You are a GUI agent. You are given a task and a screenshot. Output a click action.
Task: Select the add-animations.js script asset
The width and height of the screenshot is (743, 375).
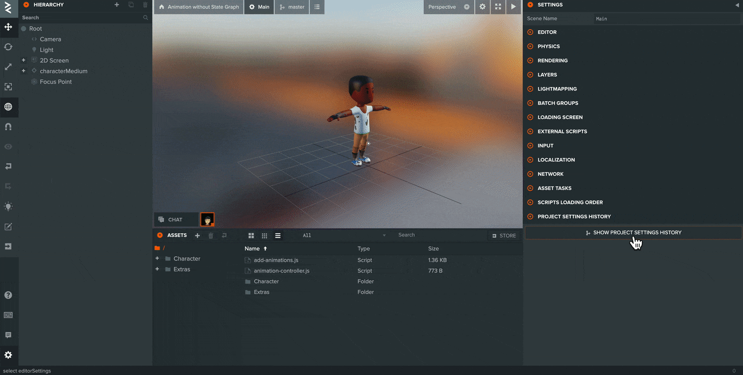276,260
